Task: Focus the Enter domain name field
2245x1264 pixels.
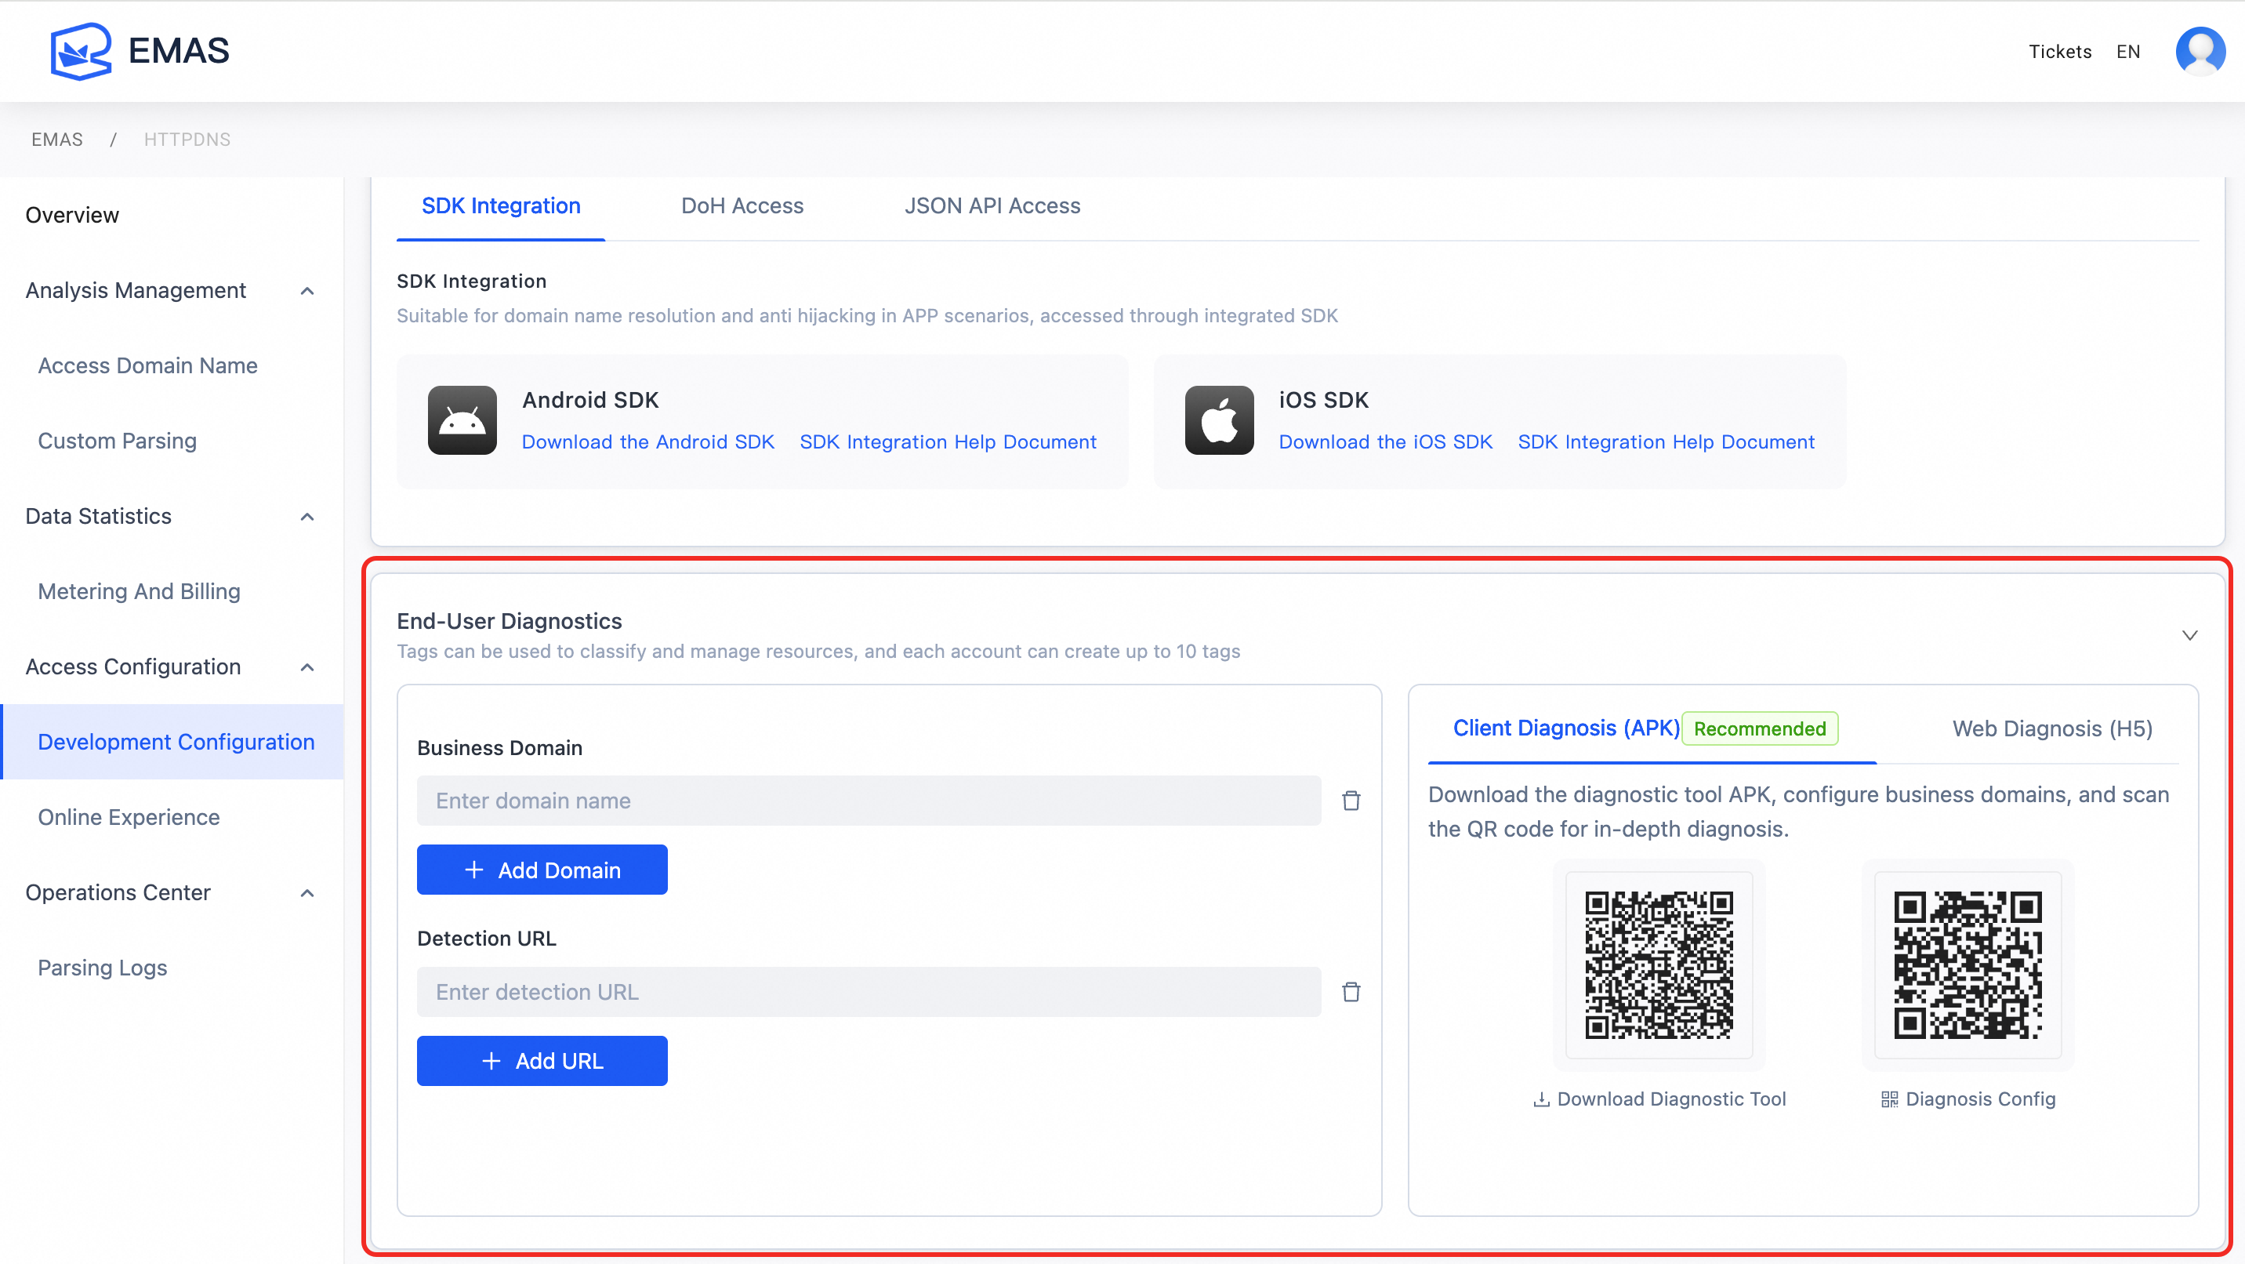Action: 868,801
